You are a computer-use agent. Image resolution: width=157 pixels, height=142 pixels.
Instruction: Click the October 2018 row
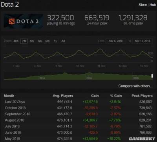pyautogui.click(x=78, y=108)
